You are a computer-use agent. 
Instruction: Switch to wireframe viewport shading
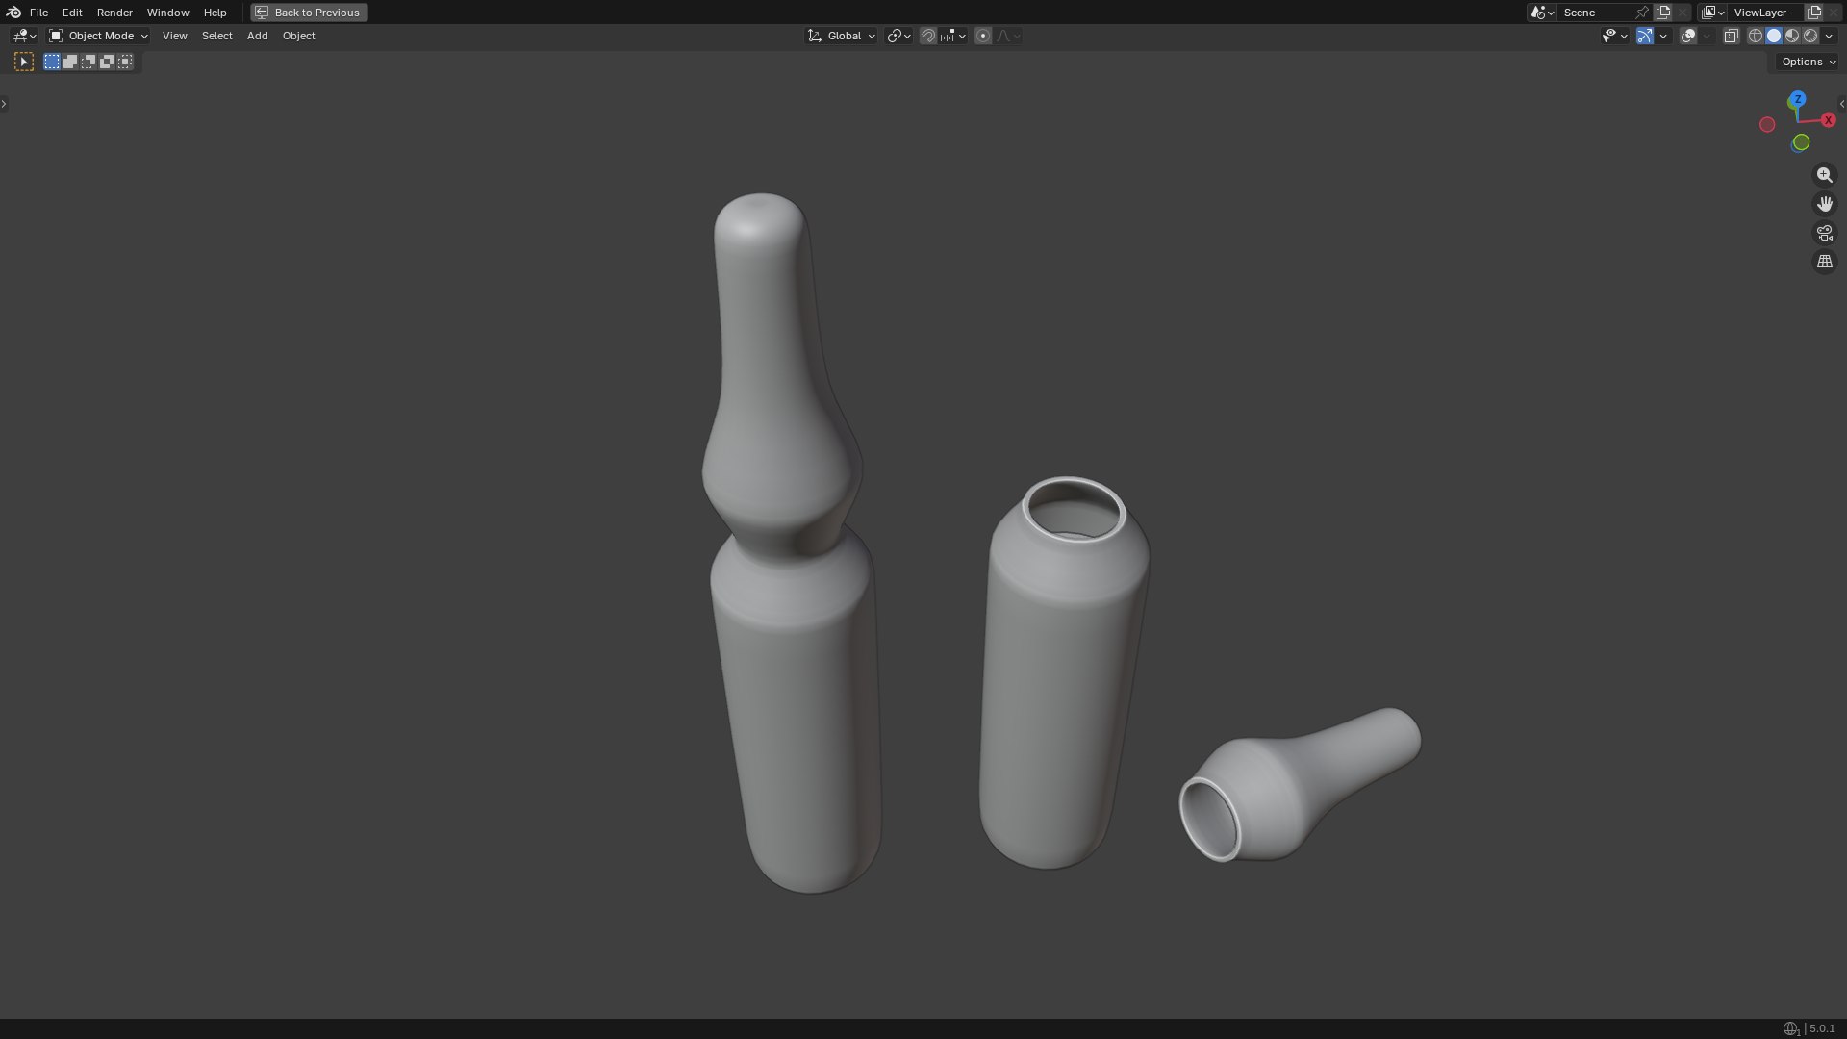click(x=1756, y=36)
